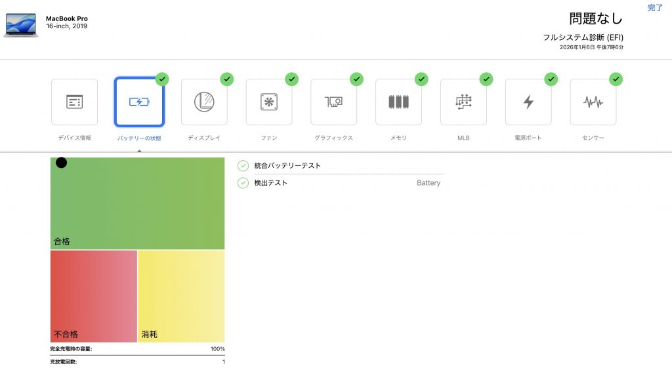
Task: Select the ファン fan icon
Action: 269,102
